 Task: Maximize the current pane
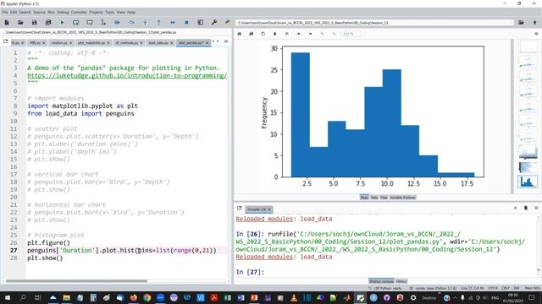pos(200,23)
